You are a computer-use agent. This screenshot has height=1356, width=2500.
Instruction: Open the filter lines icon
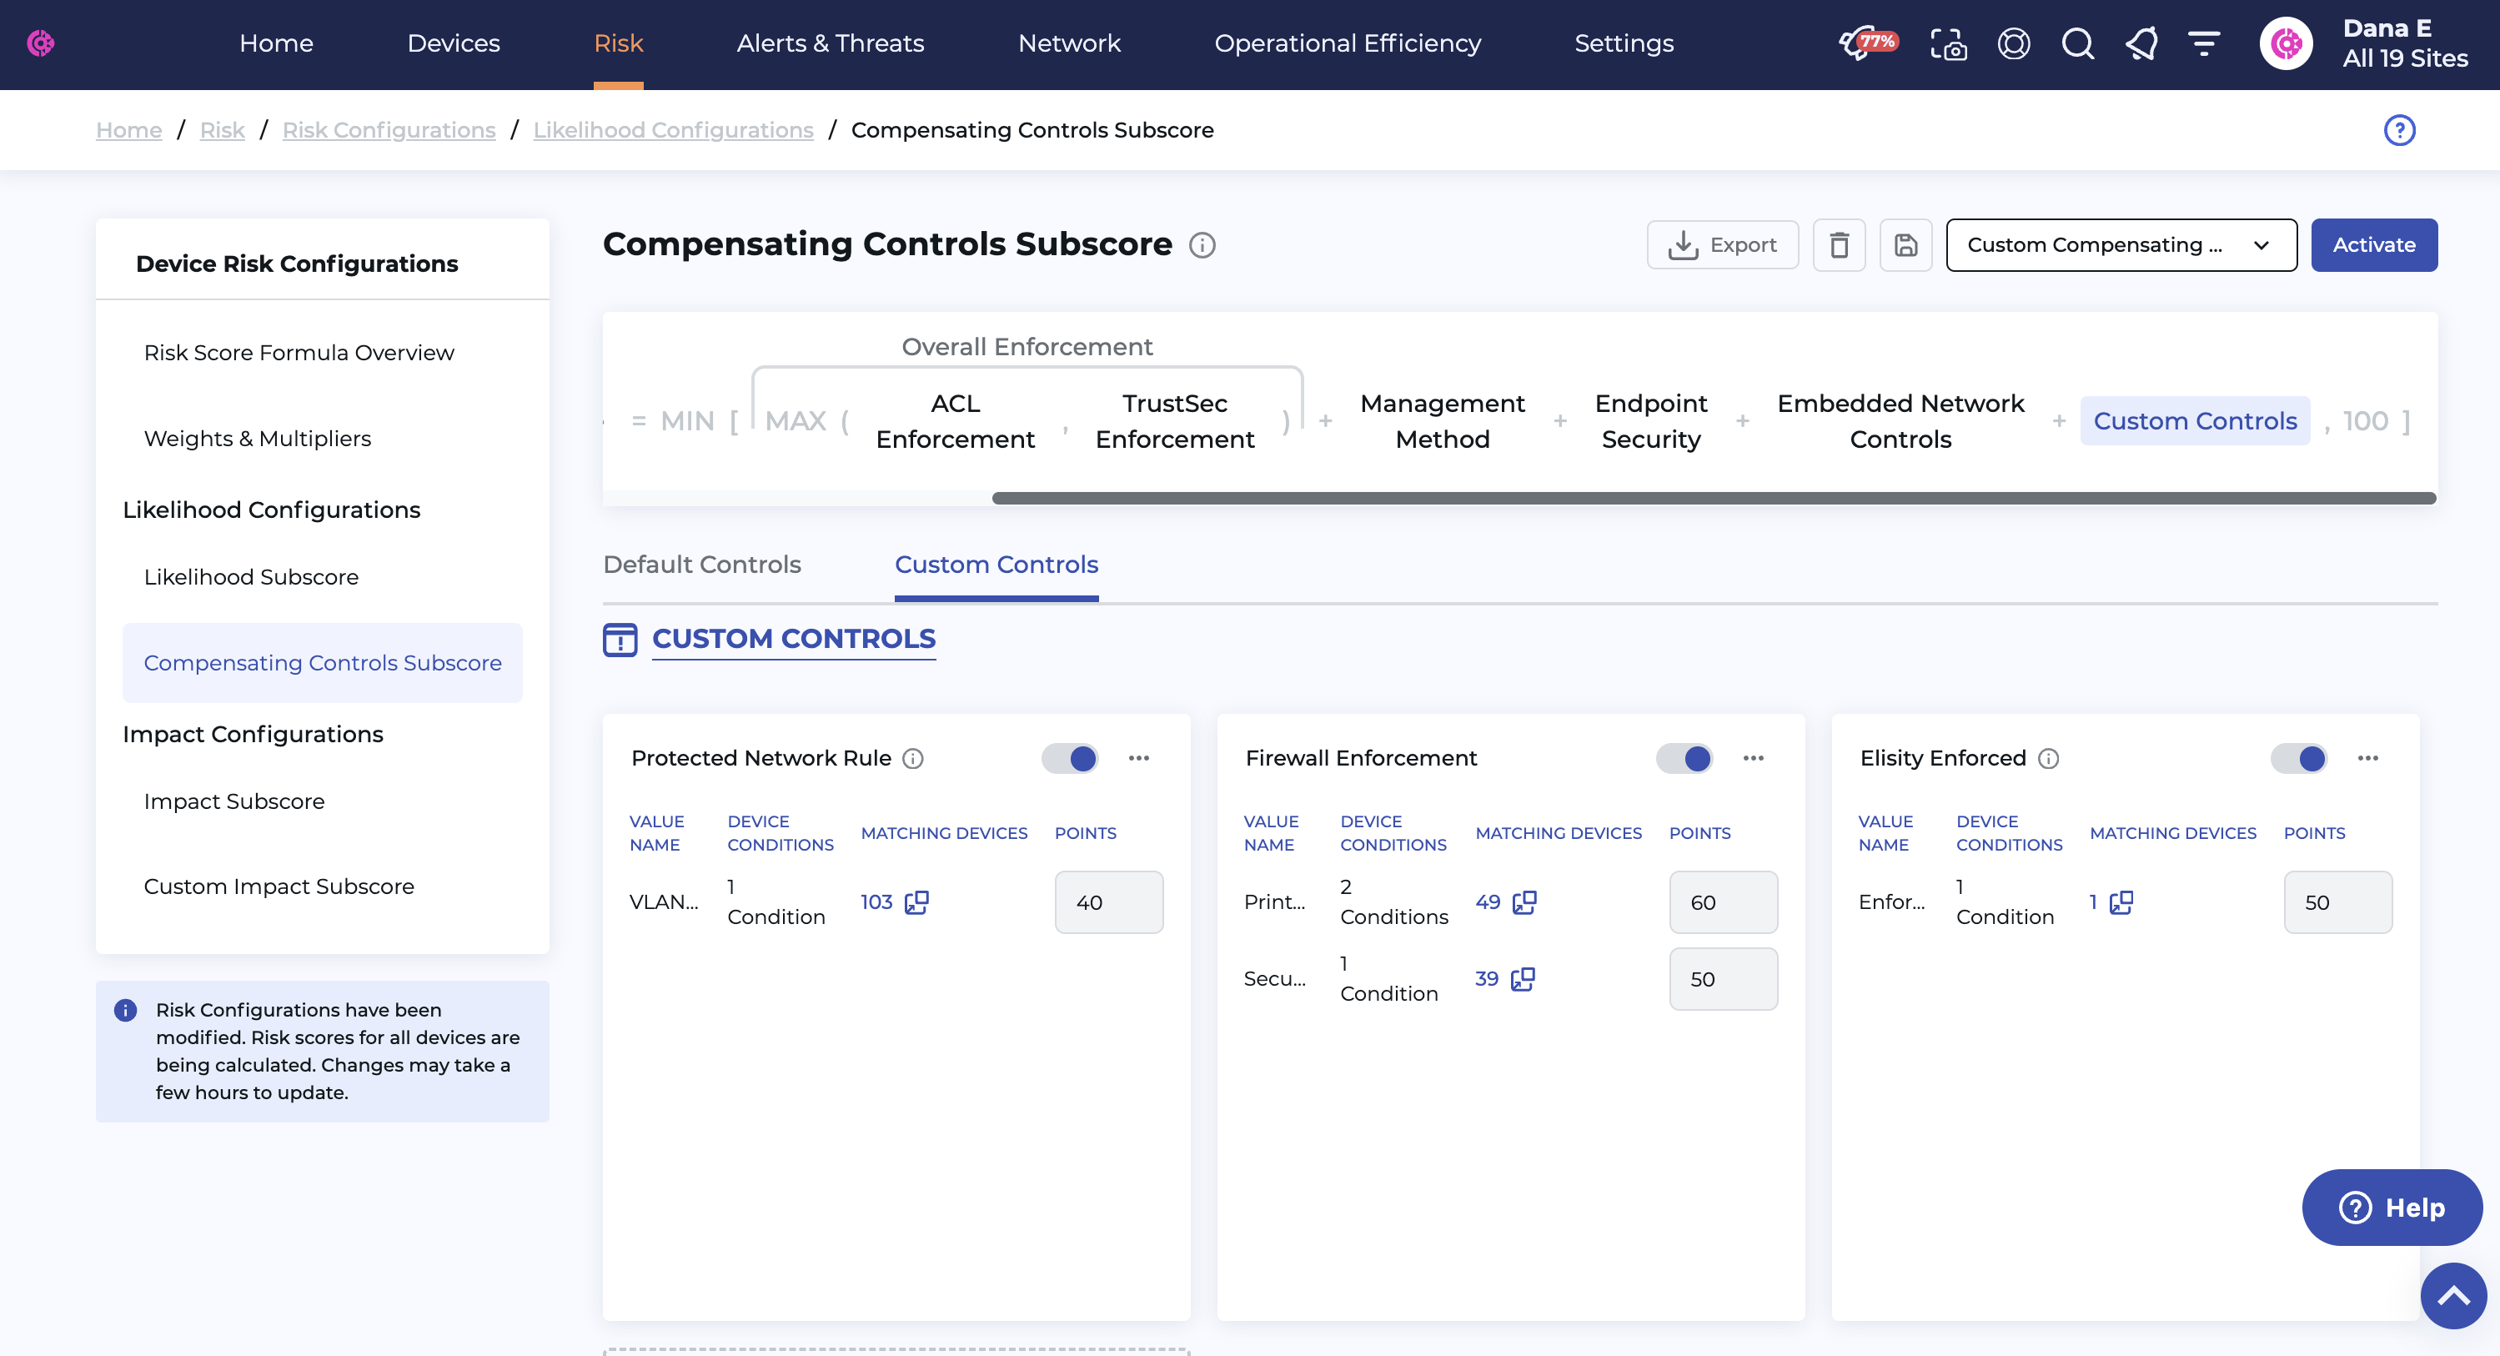pyautogui.click(x=2204, y=43)
